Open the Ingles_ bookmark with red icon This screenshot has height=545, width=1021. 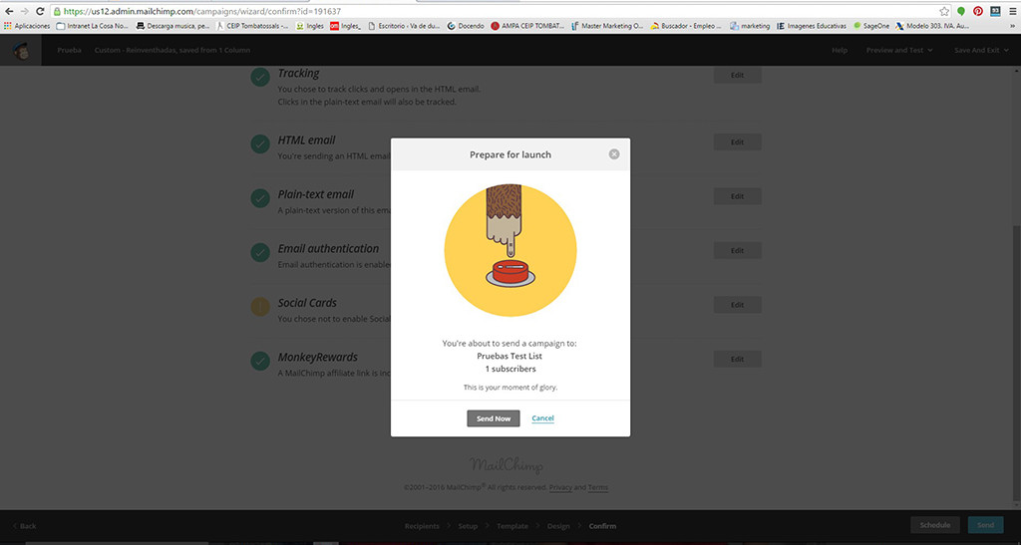(x=345, y=26)
